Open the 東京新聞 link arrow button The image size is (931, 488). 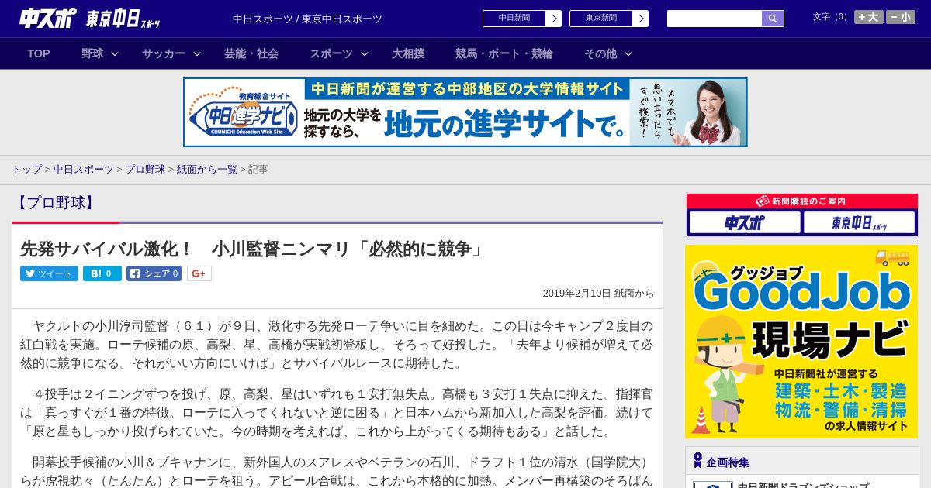pyautogui.click(x=640, y=19)
